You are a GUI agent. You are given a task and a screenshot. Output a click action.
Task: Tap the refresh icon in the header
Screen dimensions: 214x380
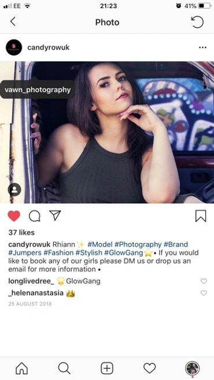click(x=197, y=22)
